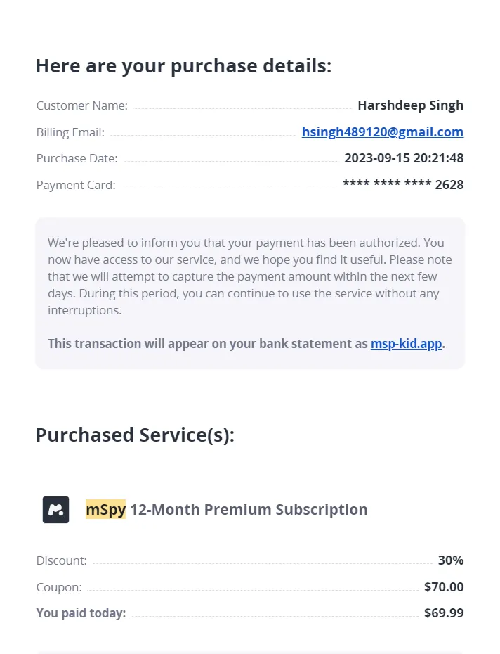Select the '12-Month Premium Subscription' title text
The height and width of the screenshot is (654, 500).
click(x=249, y=509)
